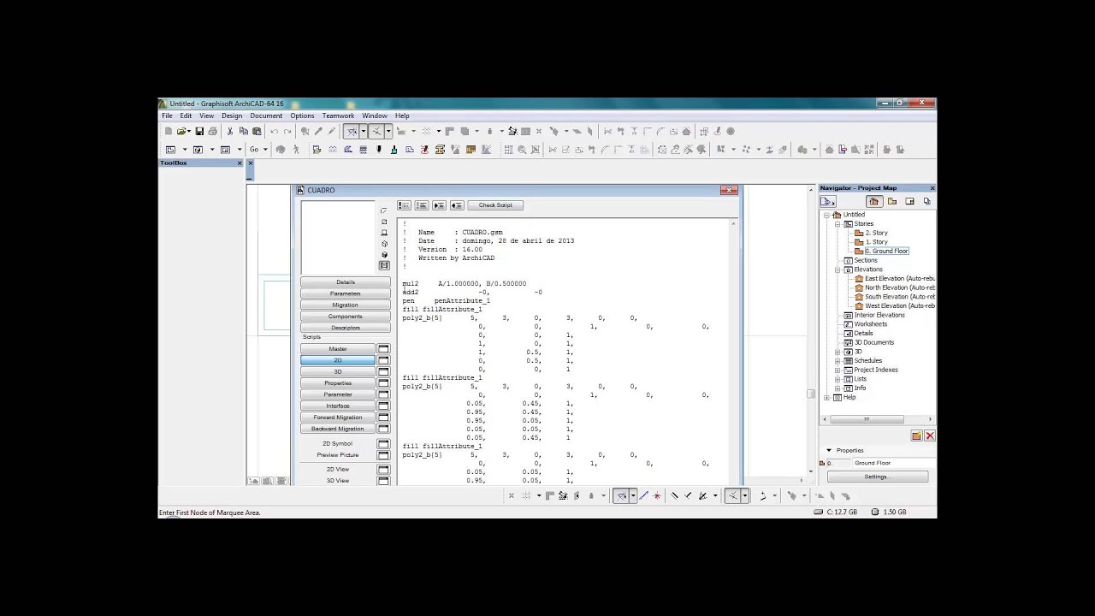Click the Open file folder icon
Viewport: 1095px width, 616px height.
(x=181, y=132)
